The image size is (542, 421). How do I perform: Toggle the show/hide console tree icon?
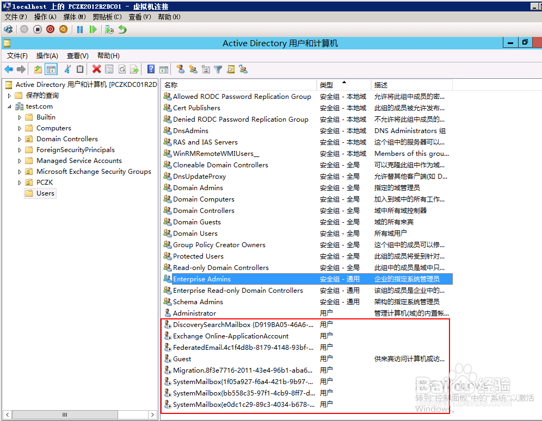(51, 70)
